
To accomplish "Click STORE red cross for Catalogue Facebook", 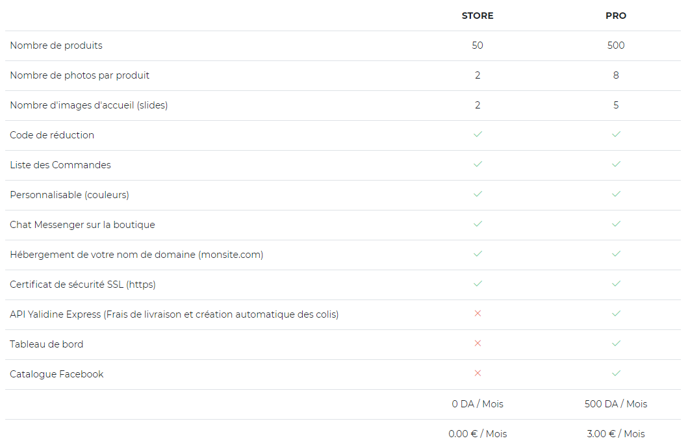I will (478, 374).
